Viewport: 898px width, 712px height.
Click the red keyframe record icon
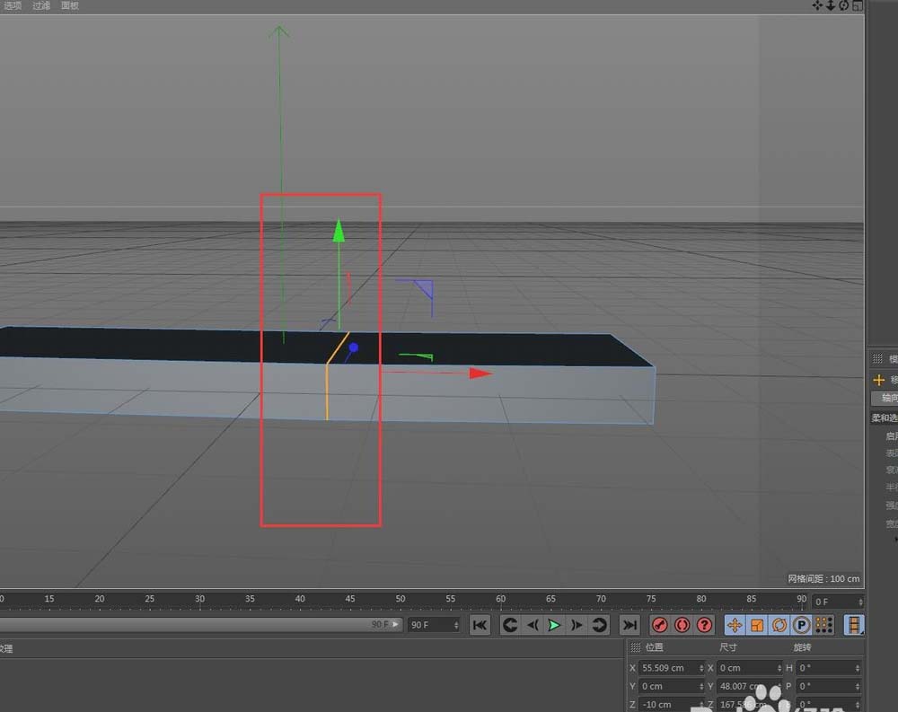[x=660, y=625]
